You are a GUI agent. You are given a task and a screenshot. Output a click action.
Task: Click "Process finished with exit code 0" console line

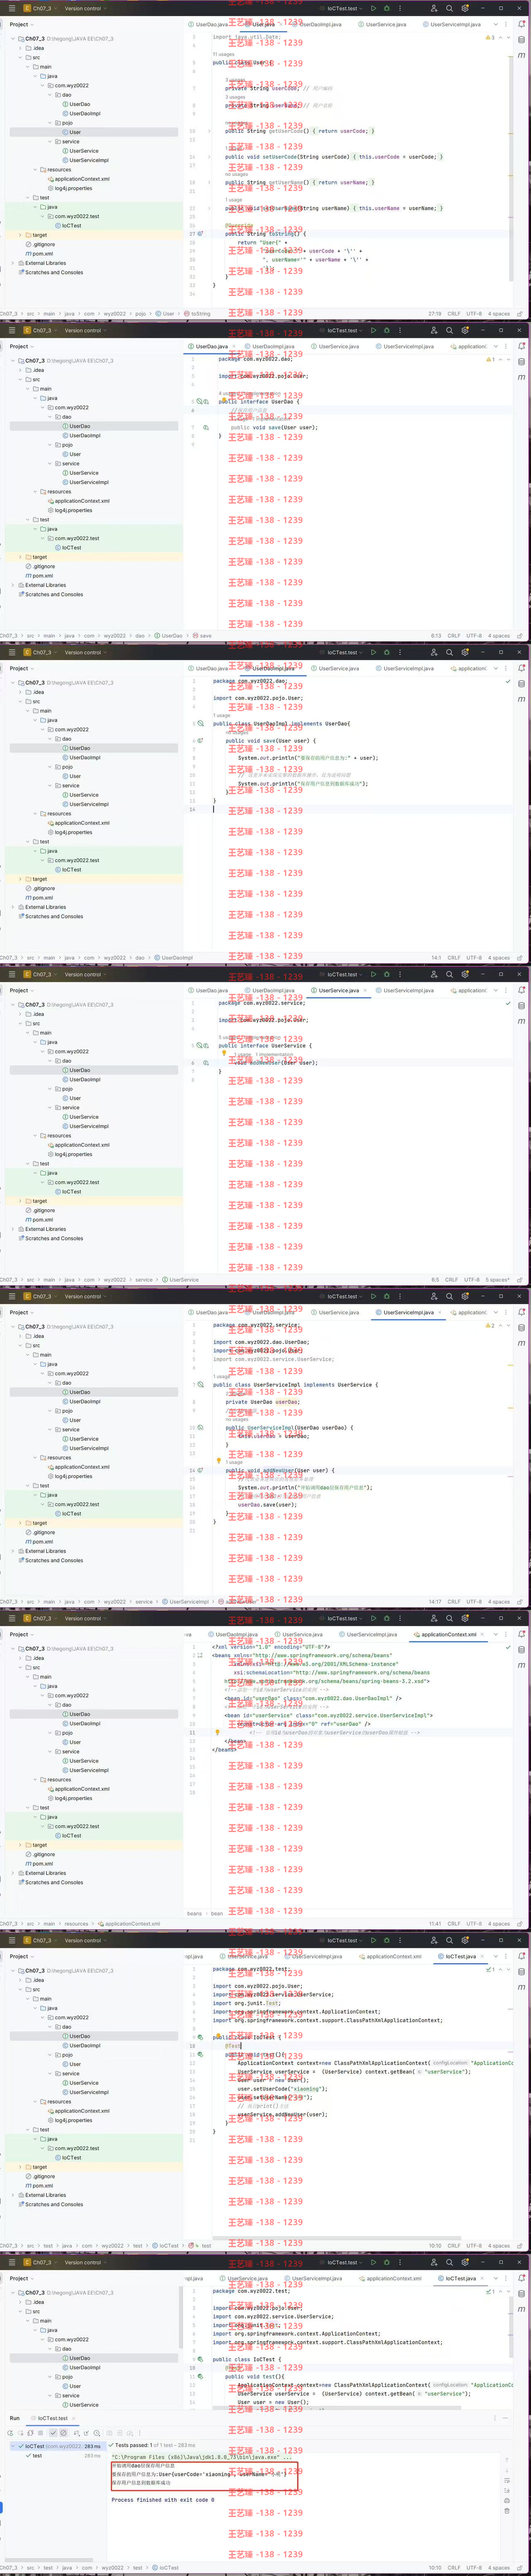163,2499
